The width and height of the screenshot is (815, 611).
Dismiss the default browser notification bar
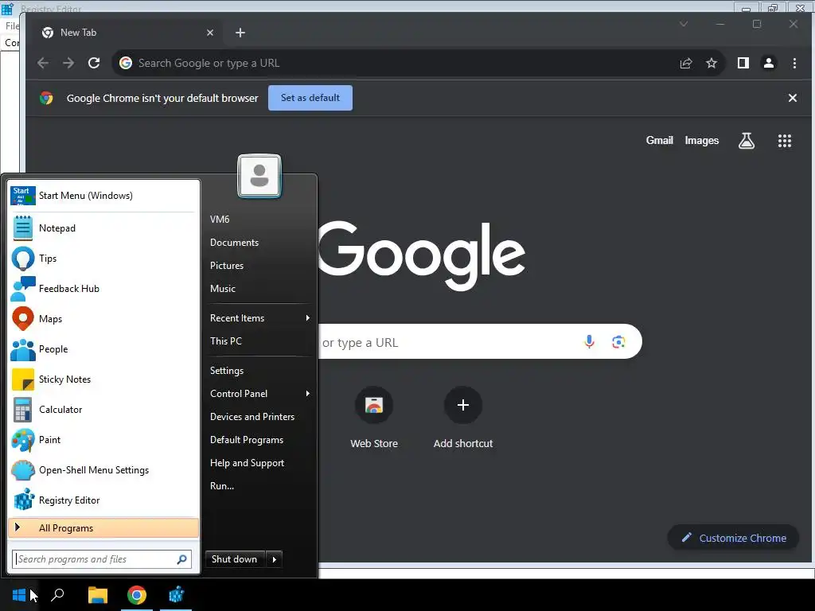(793, 98)
